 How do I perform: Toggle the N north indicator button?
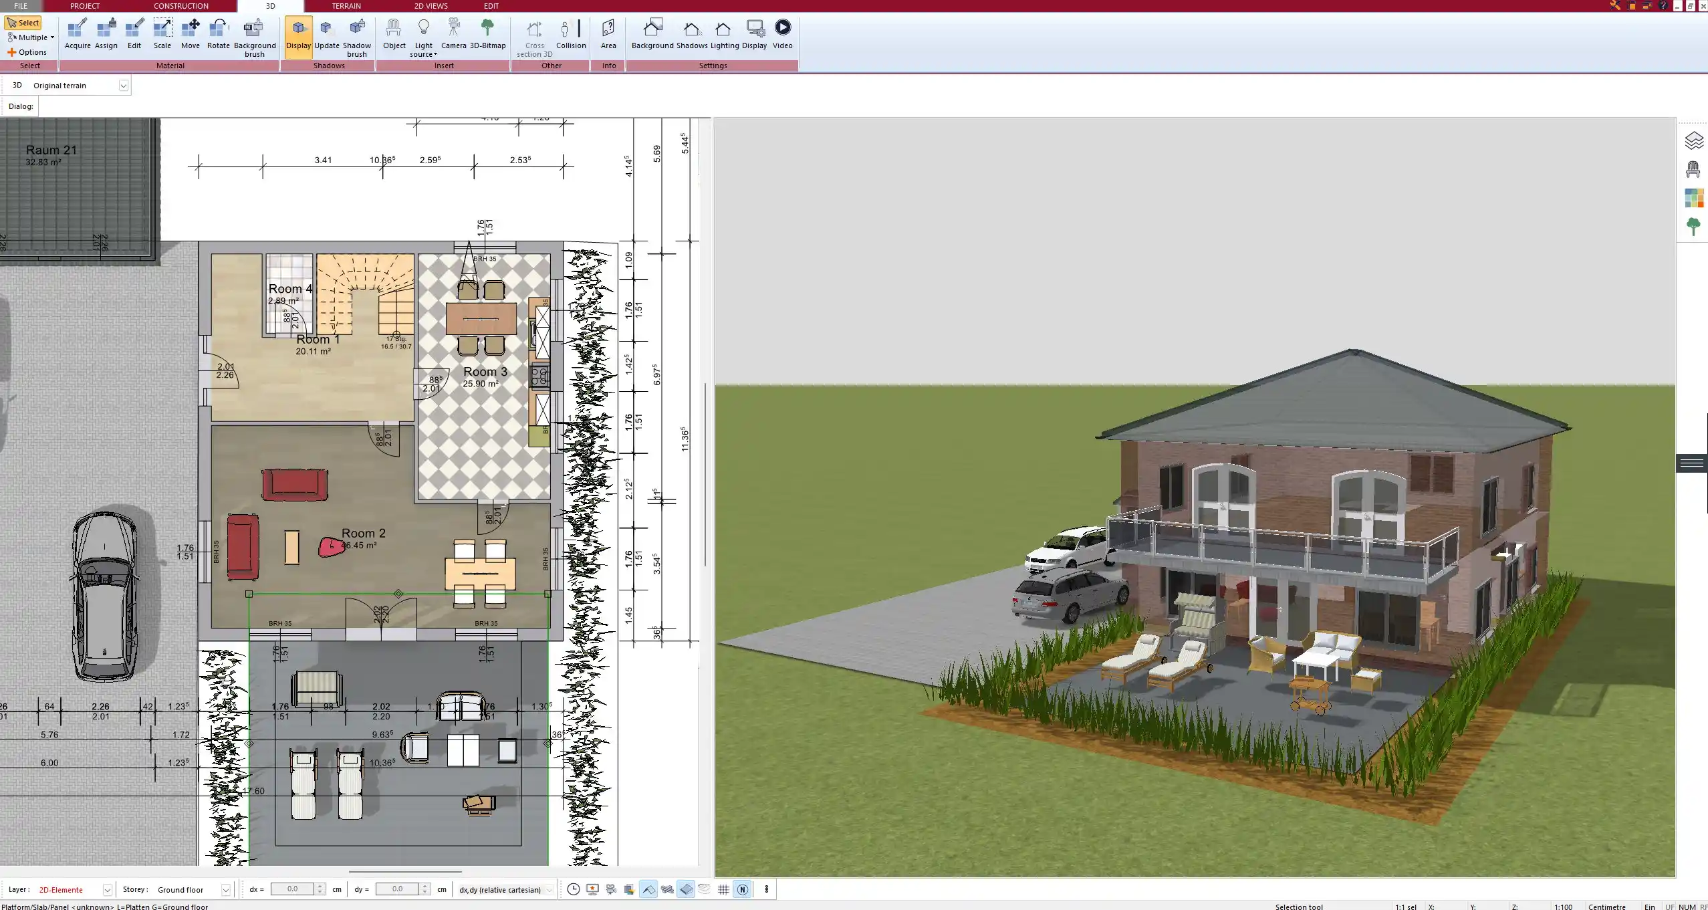[x=742, y=889]
